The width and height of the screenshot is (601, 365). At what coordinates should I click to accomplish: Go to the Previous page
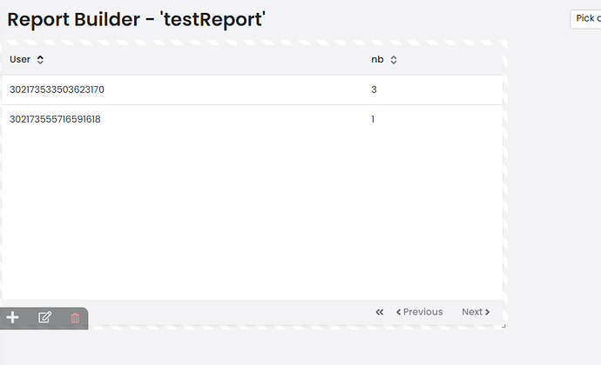[419, 312]
